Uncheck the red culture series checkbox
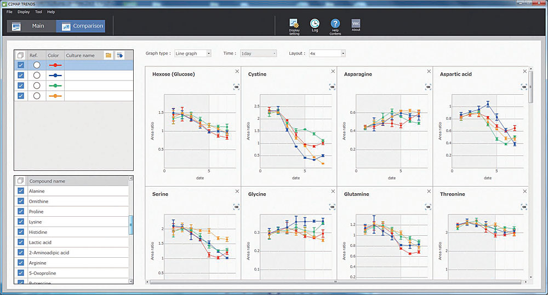 tap(20, 65)
